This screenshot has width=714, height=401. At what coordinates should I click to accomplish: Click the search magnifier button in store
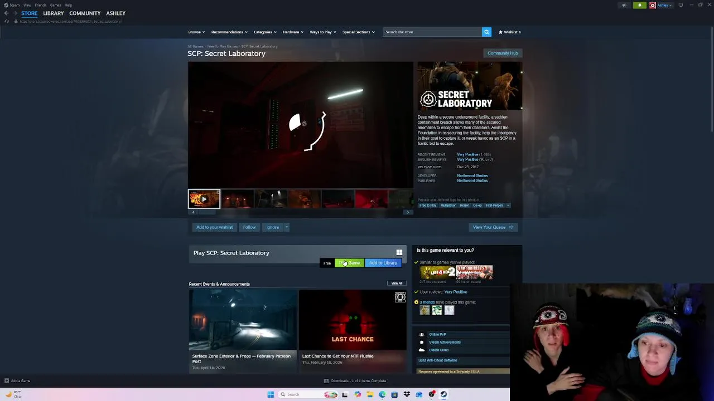coord(486,32)
